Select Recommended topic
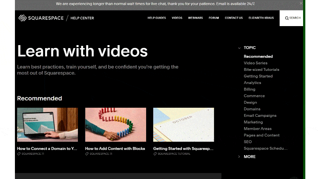 [x=258, y=56]
